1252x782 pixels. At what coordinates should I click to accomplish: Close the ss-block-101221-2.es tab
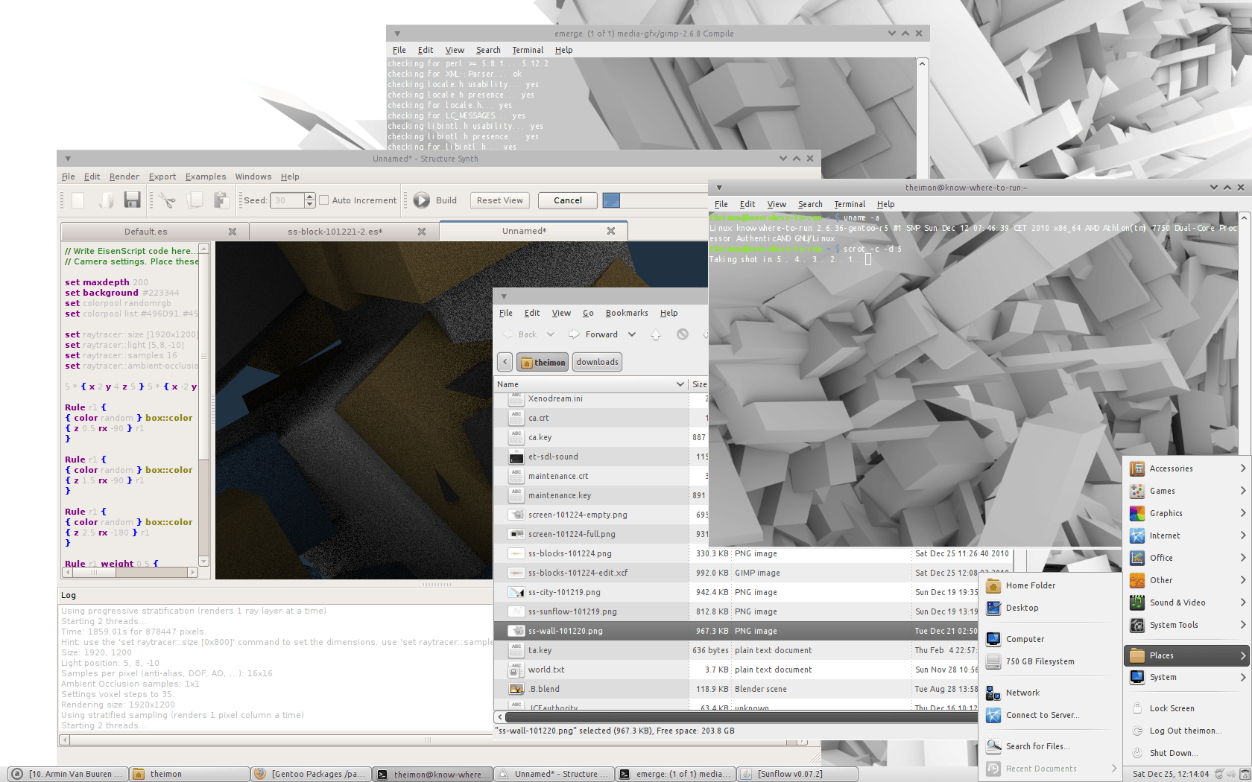pyautogui.click(x=422, y=232)
